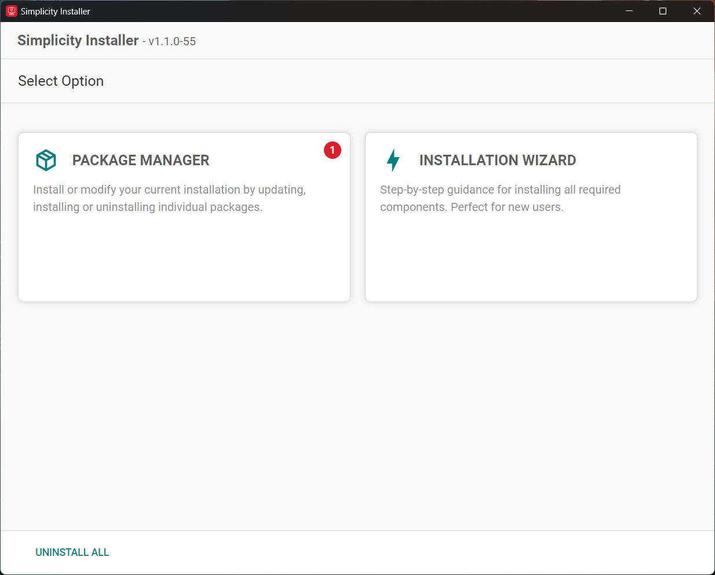Click the Simplicity Installer title bar icon
715x575 pixels.
point(11,11)
